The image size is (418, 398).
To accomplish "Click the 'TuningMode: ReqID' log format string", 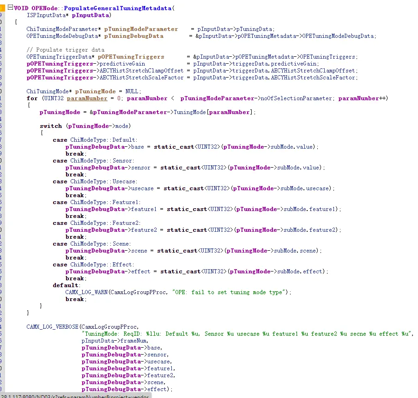I will tap(247, 334).
